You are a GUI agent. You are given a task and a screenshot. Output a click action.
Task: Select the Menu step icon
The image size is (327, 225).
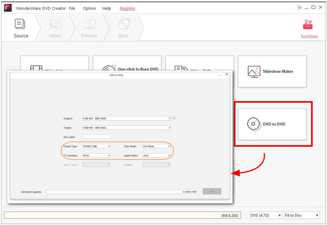tap(55, 24)
